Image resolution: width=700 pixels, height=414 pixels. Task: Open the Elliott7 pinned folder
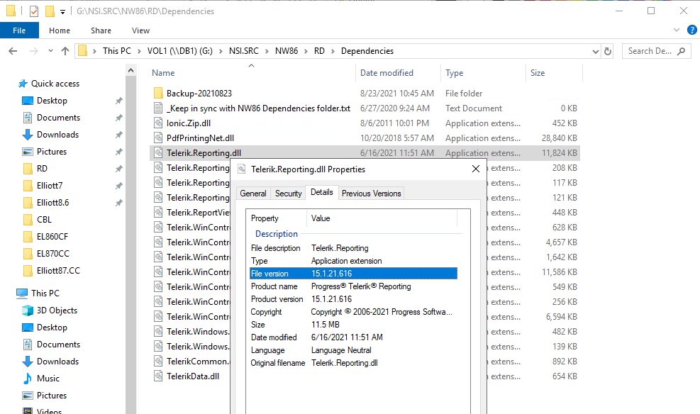[x=50, y=186]
